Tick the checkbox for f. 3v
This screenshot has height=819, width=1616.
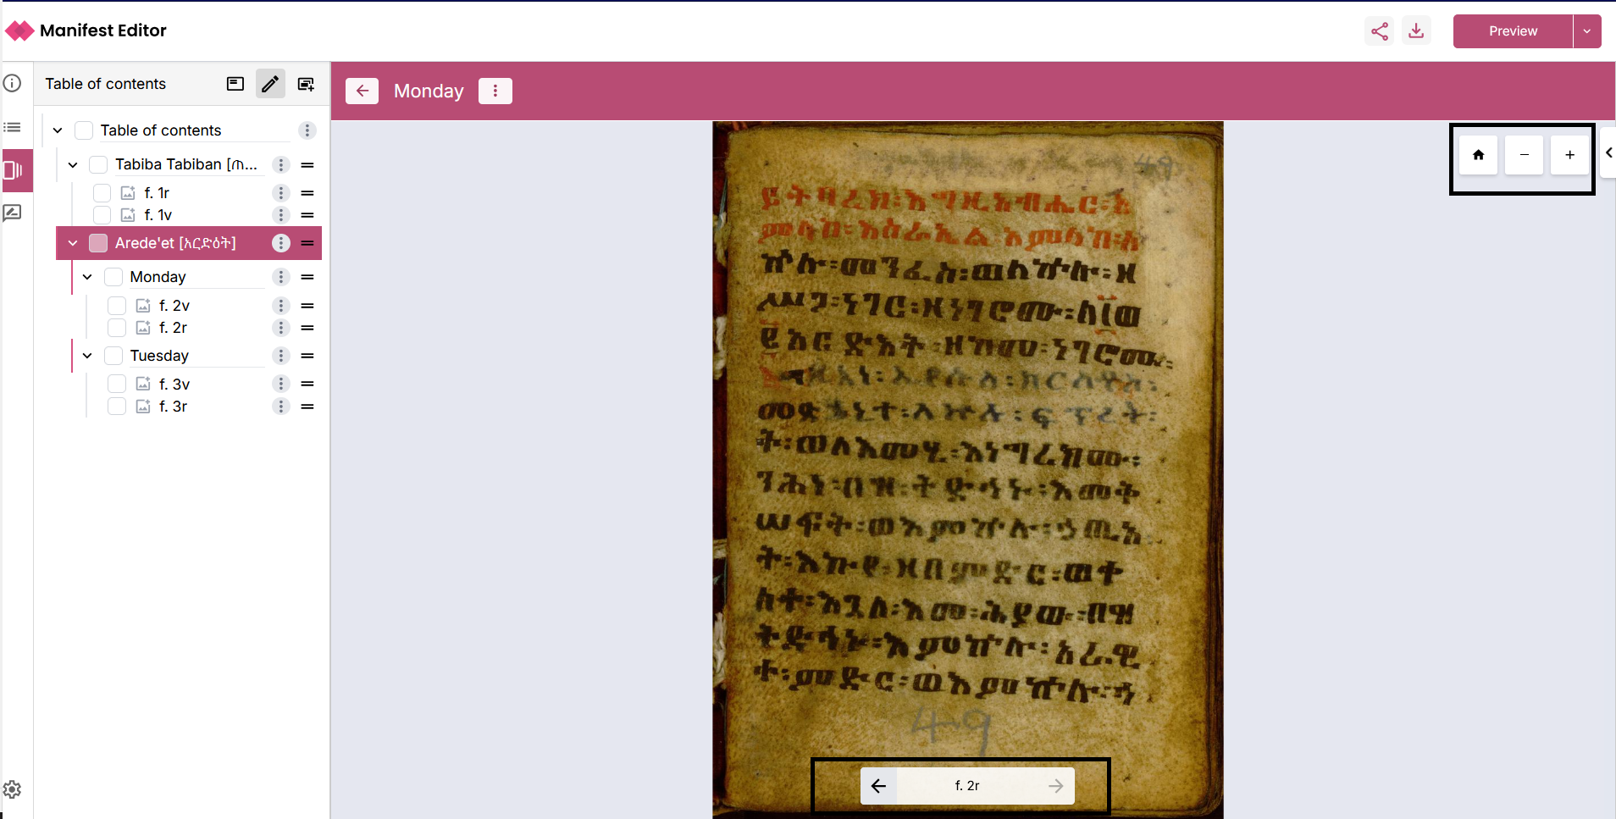coord(117,385)
